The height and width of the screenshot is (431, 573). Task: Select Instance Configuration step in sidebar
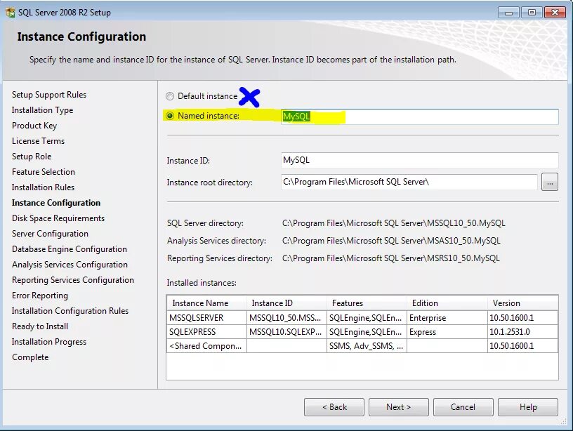pyautogui.click(x=56, y=203)
